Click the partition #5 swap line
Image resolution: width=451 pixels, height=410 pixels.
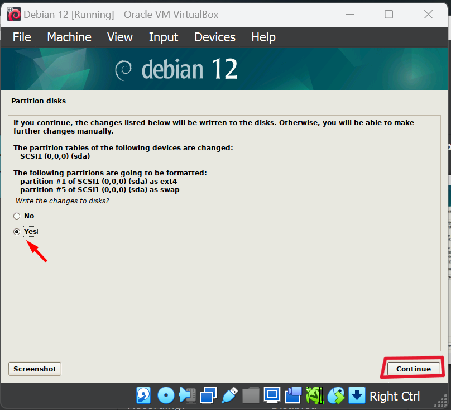pos(100,190)
